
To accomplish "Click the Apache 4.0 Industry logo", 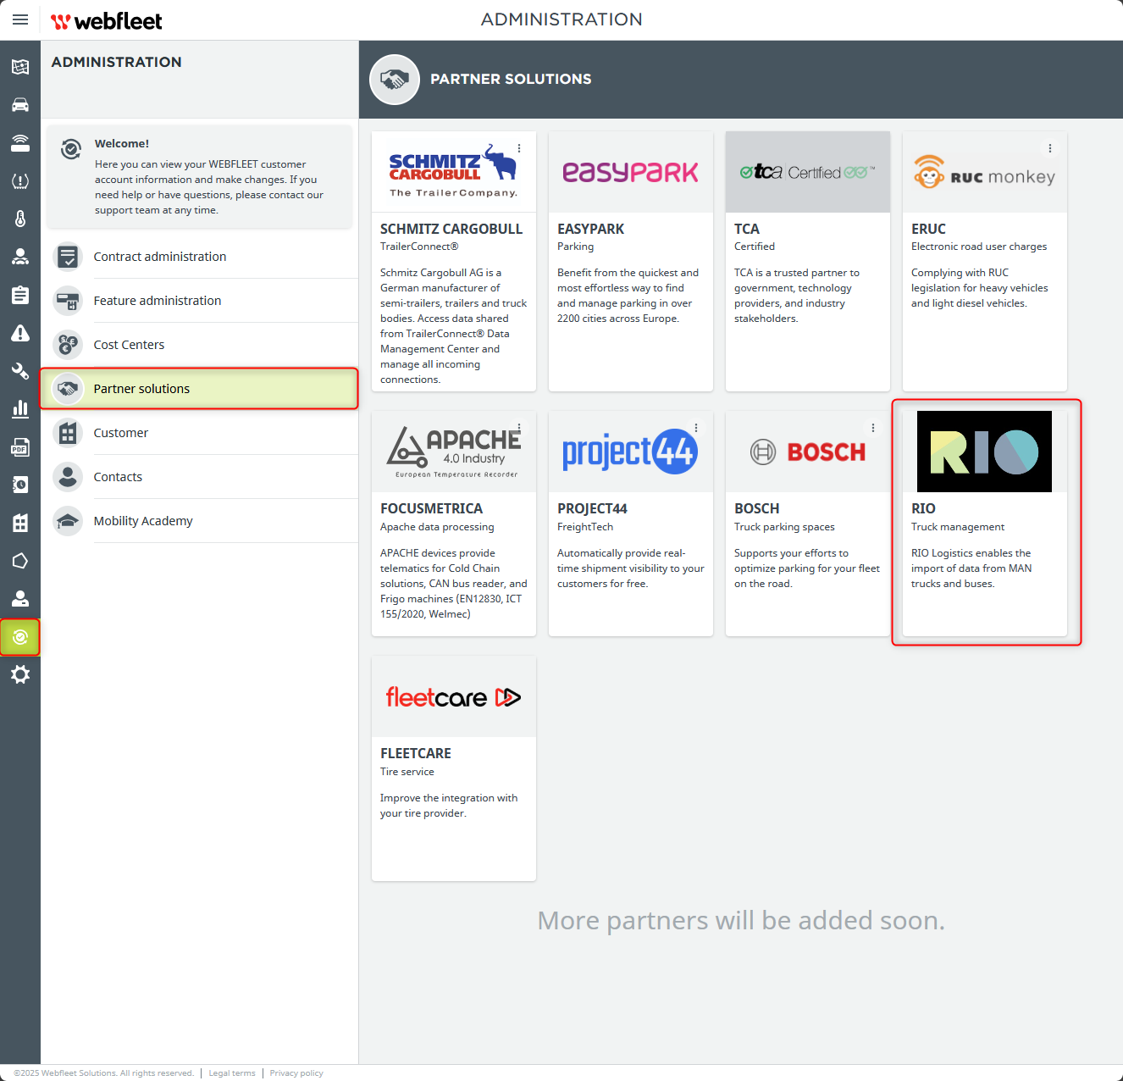I will (x=454, y=452).
